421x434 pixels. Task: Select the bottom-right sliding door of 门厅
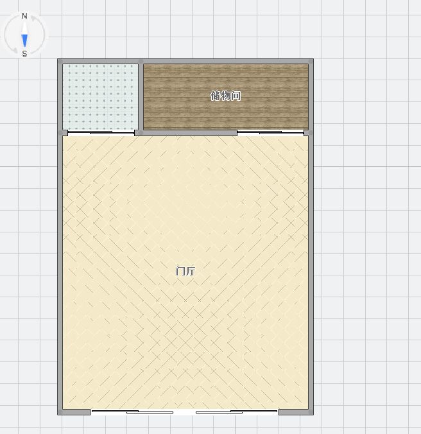[236, 412]
